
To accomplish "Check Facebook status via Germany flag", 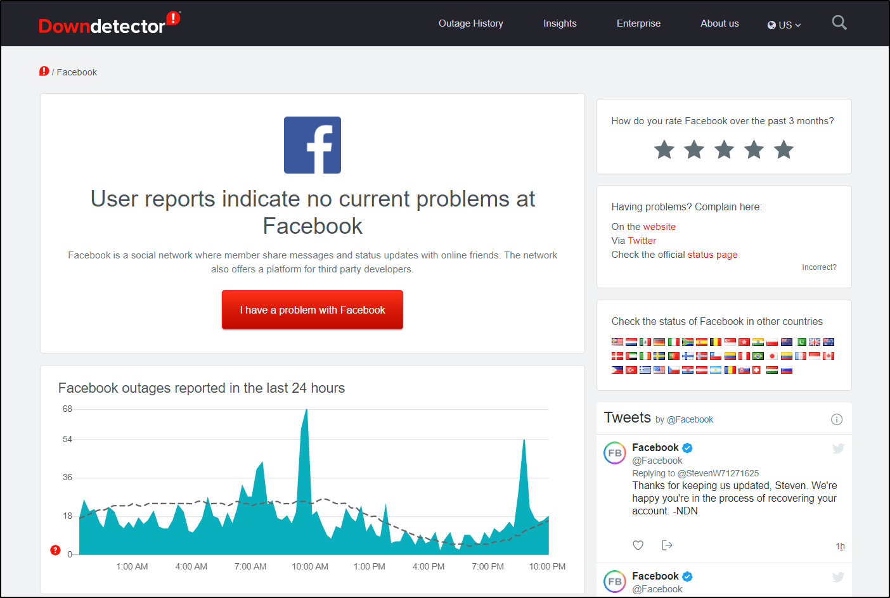I will click(659, 342).
